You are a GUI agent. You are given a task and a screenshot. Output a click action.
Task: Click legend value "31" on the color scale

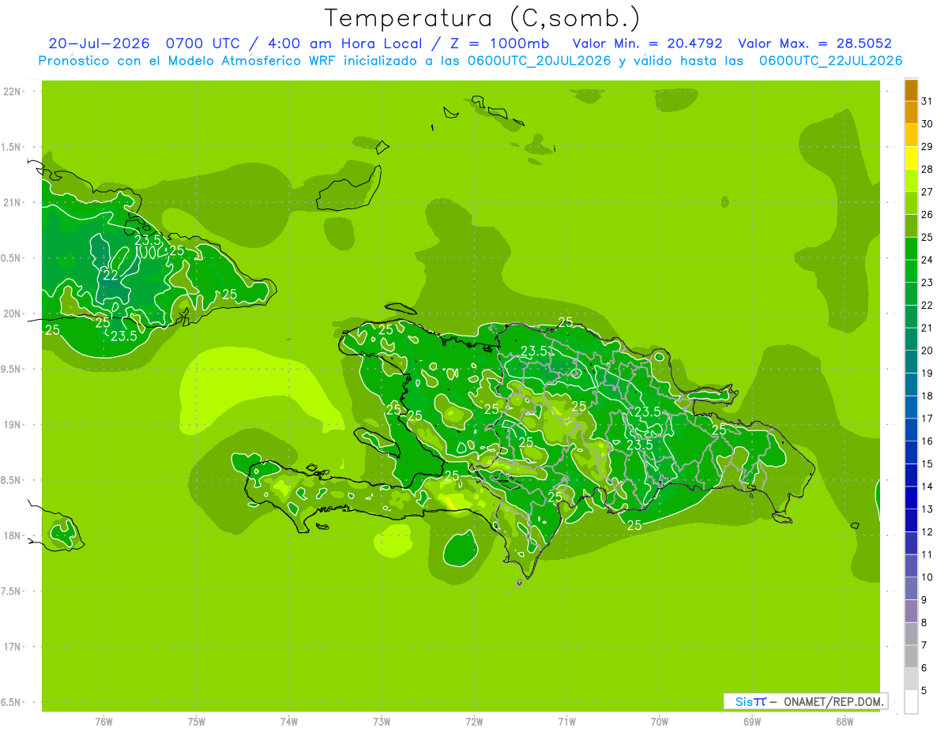pyautogui.click(x=927, y=101)
